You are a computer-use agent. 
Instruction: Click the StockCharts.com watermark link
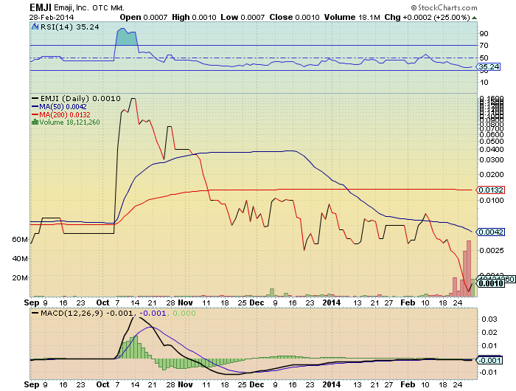tap(444, 7)
